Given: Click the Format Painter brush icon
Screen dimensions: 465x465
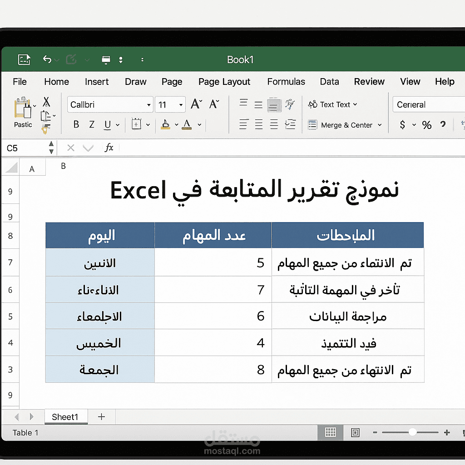Looking at the screenshot, I should pos(46,129).
